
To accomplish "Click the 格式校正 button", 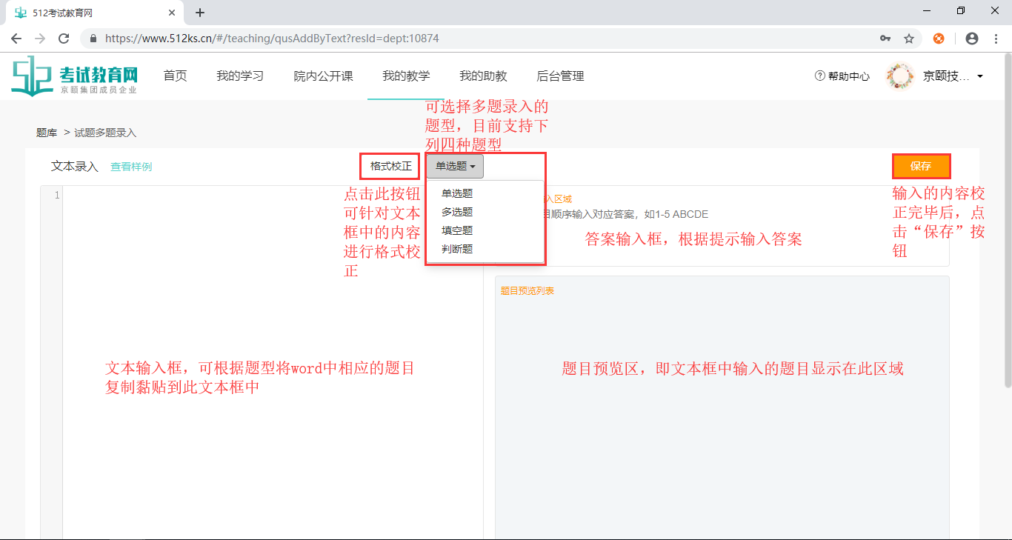I will pyautogui.click(x=390, y=166).
